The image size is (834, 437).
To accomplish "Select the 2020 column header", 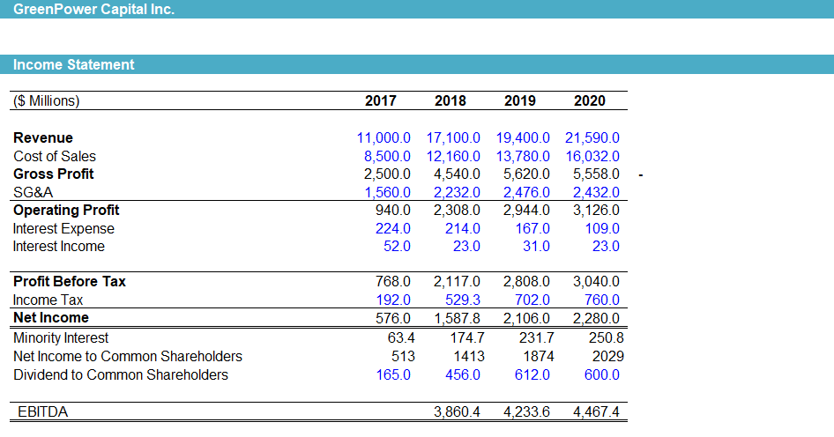I will [x=589, y=101].
